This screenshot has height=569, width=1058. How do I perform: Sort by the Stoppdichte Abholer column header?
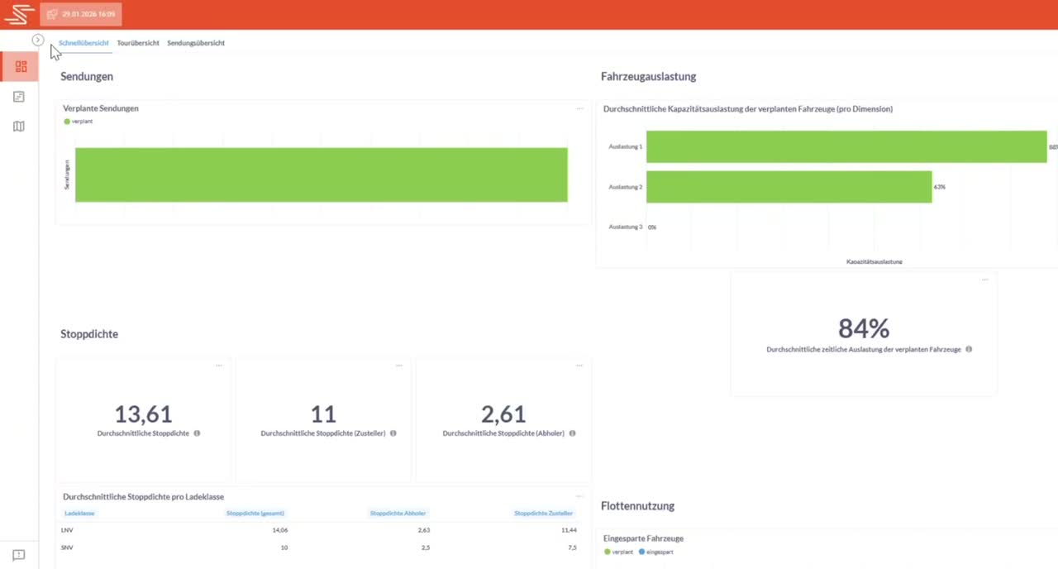pyautogui.click(x=398, y=514)
